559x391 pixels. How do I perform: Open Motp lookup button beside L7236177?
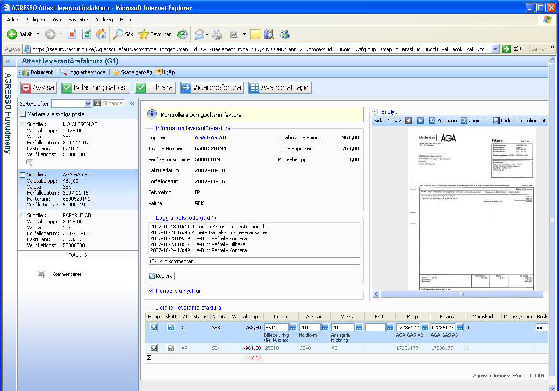tap(425, 328)
